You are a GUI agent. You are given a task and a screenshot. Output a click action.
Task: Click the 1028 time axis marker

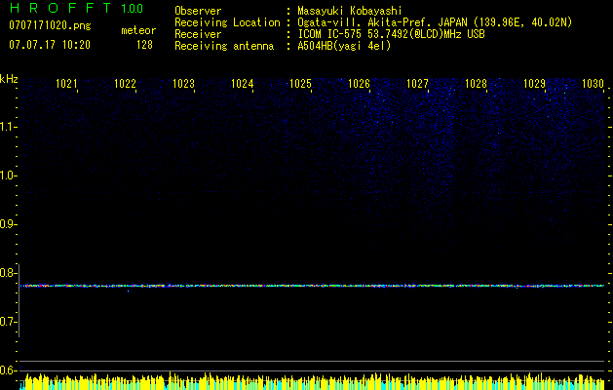(477, 83)
